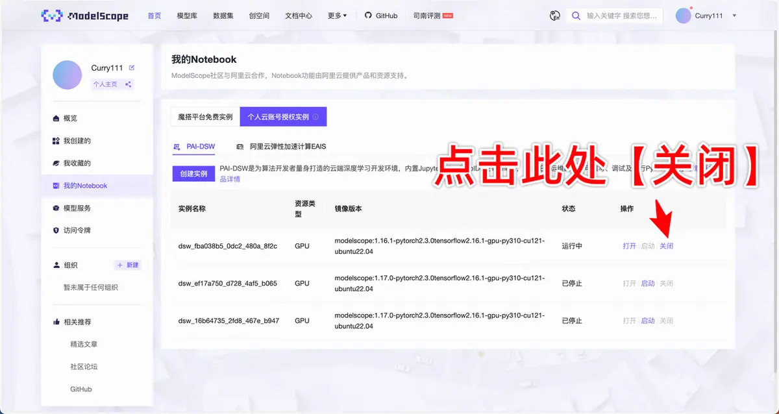The height and width of the screenshot is (414, 779).
Task: Switch to 魔搭平台免费实例 tab
Action: (x=205, y=117)
